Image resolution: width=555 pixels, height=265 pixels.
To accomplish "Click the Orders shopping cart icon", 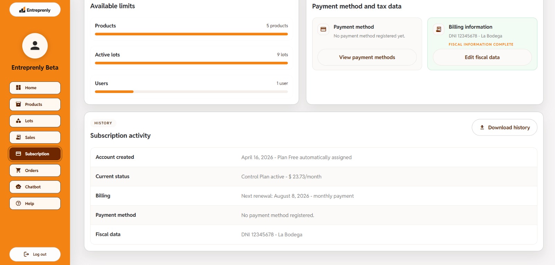I will tap(18, 170).
